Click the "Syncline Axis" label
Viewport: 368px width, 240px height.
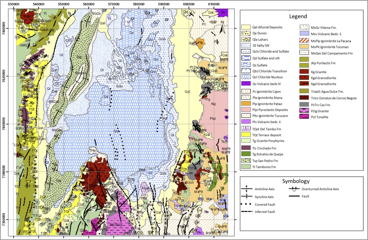click(264, 197)
